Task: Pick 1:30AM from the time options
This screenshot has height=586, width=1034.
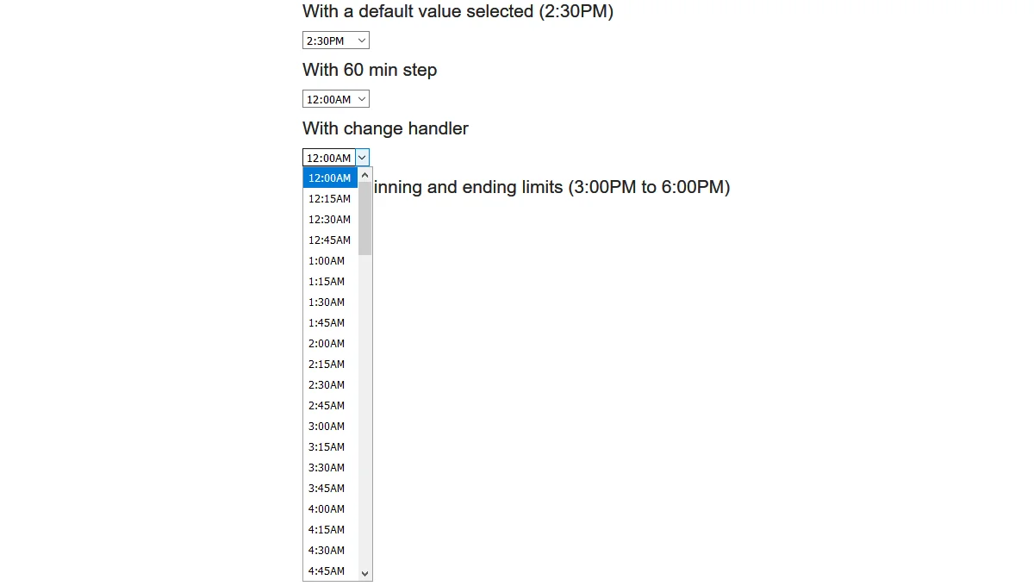Action: tap(327, 302)
